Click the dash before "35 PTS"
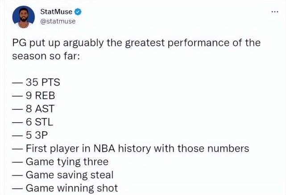Viewport: 286px width, 195px height. point(18,82)
